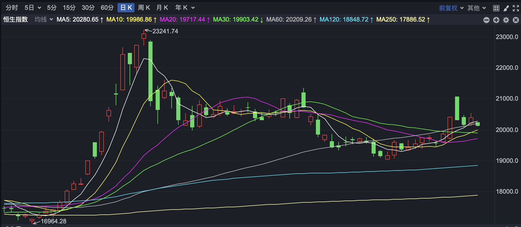
Task: Click the plus indicator icon
Action: (x=496, y=20)
